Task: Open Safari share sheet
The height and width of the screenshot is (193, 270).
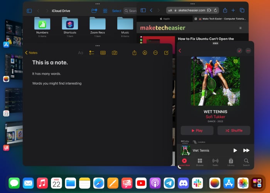Action: 225,10
